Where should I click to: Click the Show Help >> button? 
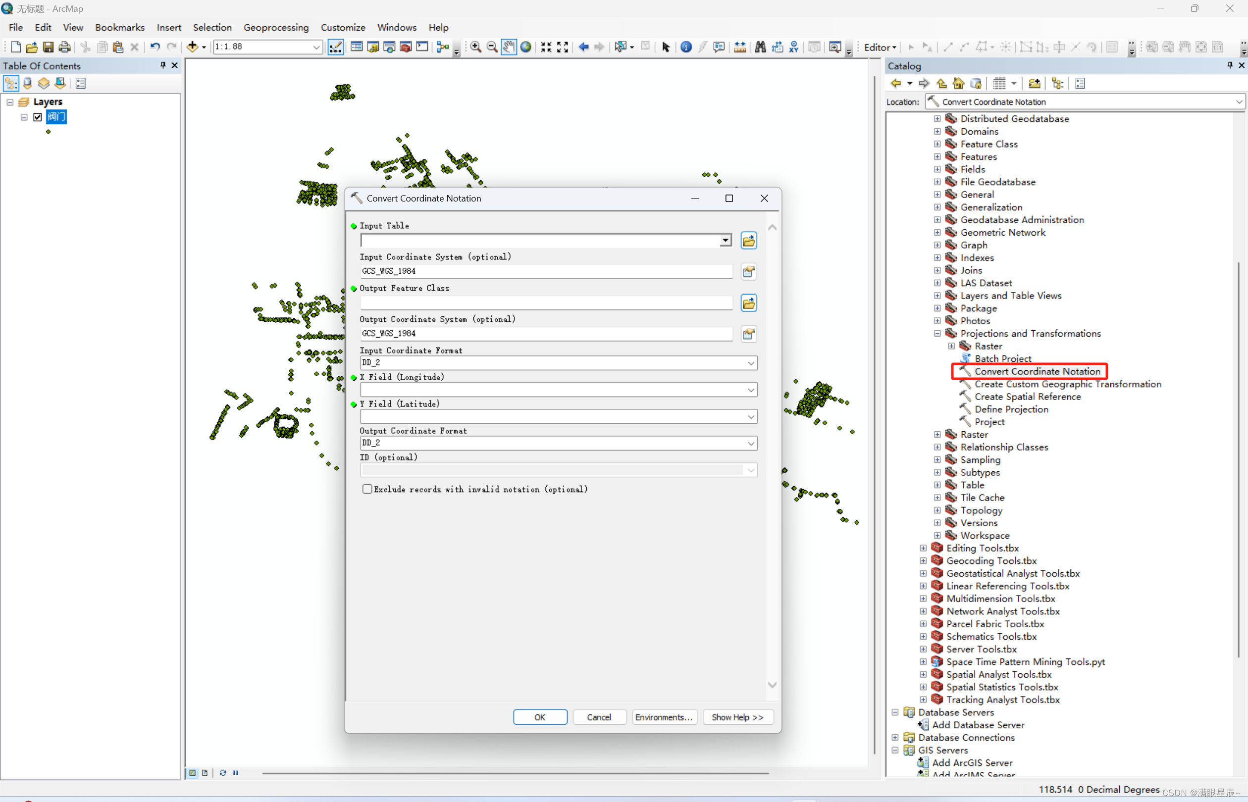[x=737, y=717]
